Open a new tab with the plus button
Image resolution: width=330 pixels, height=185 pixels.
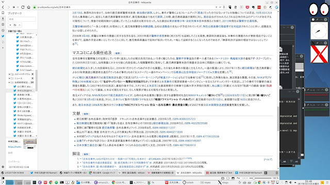pos(266,173)
